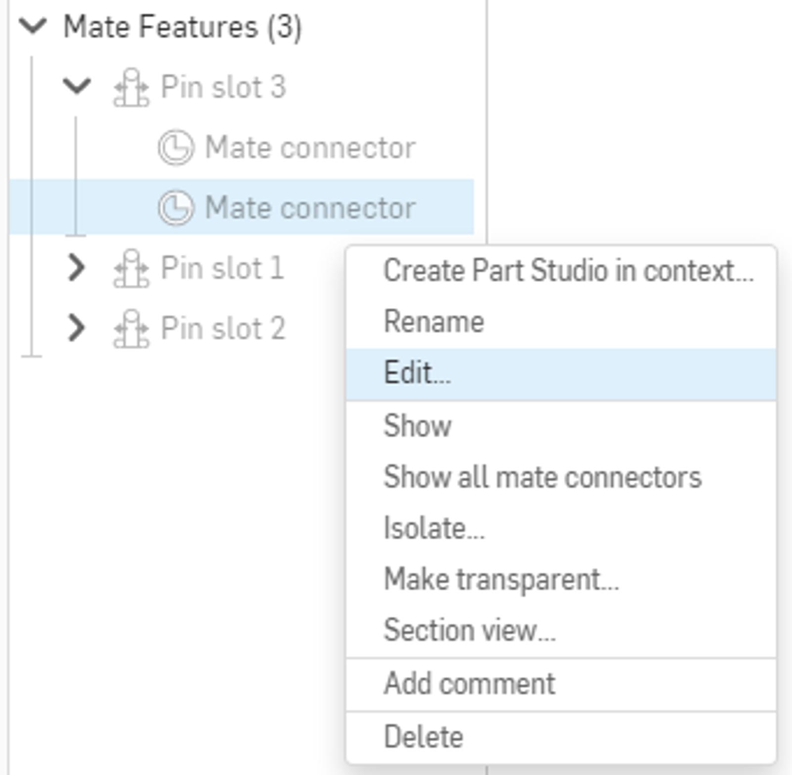This screenshot has width=792, height=775.
Task: Click the first Mate connector icon
Action: (176, 147)
